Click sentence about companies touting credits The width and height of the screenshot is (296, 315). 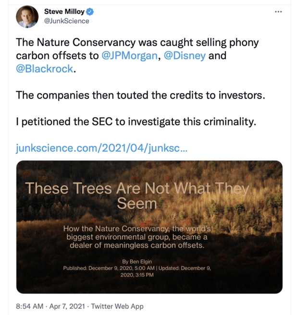[140, 95]
